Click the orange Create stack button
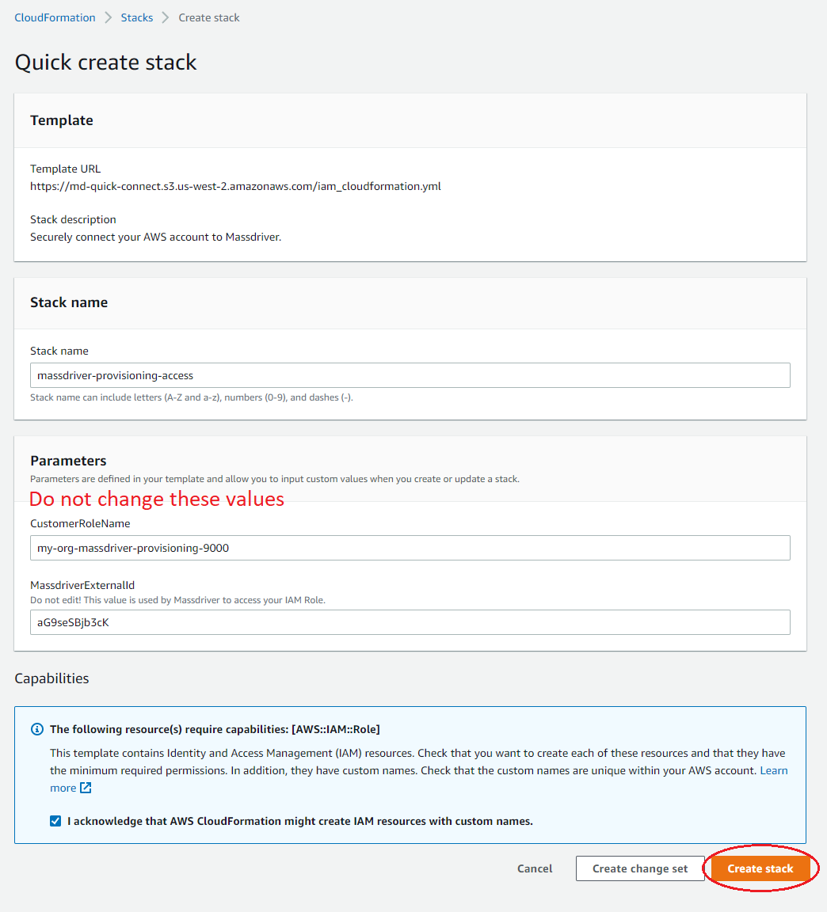This screenshot has width=827, height=912. point(760,868)
